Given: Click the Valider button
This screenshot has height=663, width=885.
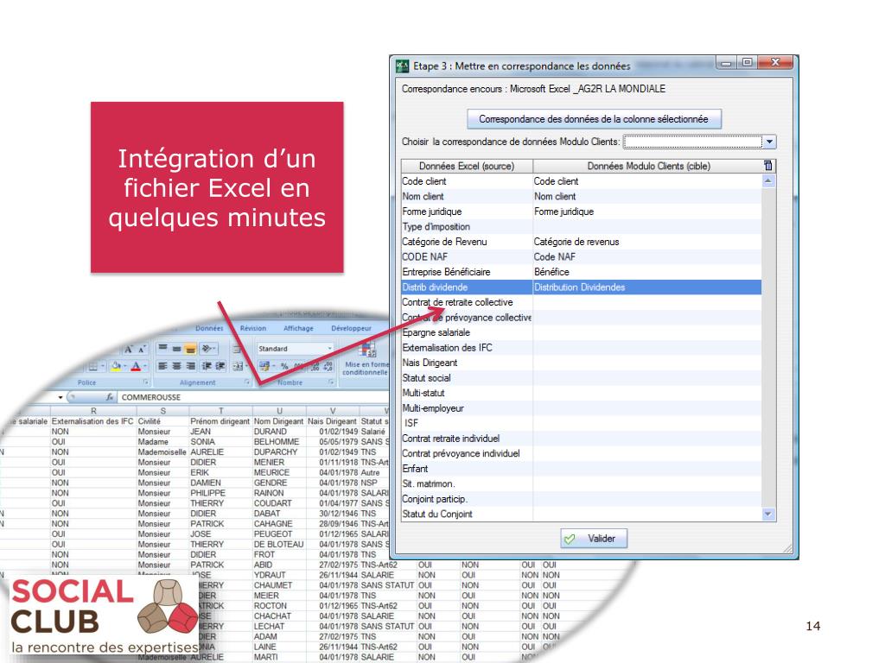Looking at the screenshot, I should (594, 539).
